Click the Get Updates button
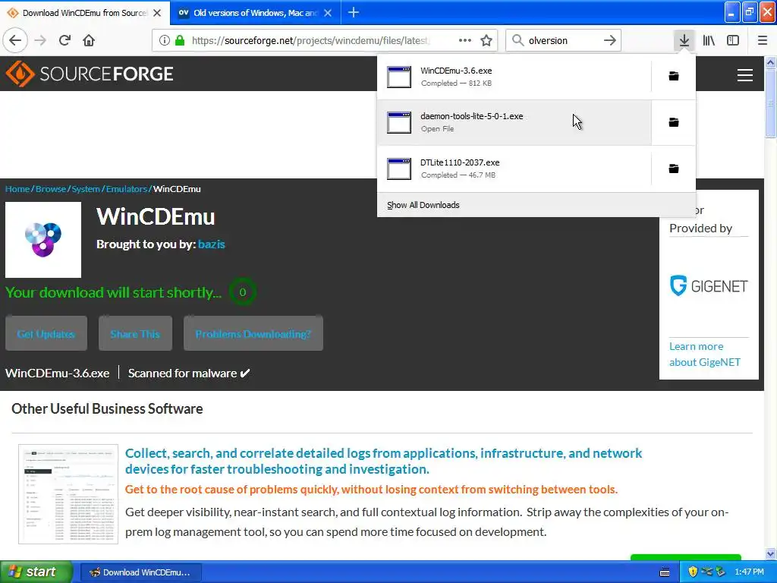 pos(46,334)
